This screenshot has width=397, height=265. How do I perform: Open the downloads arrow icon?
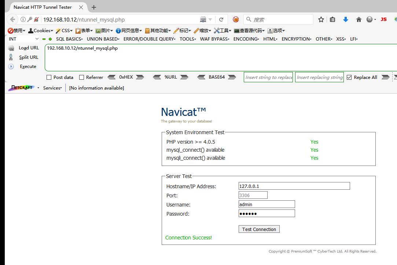click(x=346, y=19)
